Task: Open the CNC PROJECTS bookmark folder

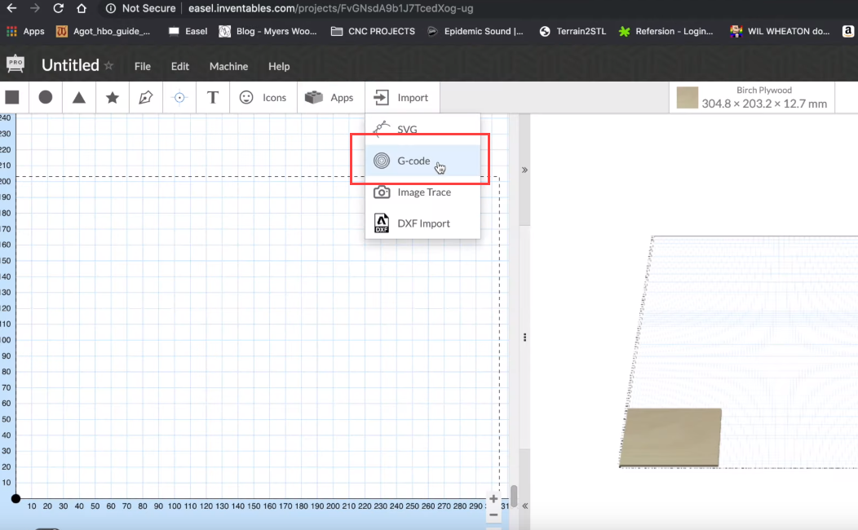Action: 373,31
